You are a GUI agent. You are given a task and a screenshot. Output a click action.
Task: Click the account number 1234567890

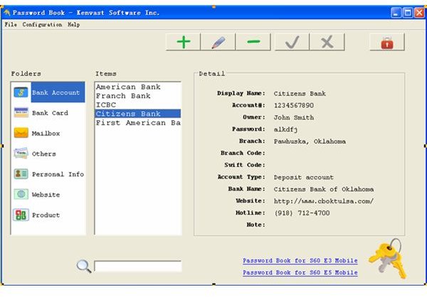coord(294,105)
